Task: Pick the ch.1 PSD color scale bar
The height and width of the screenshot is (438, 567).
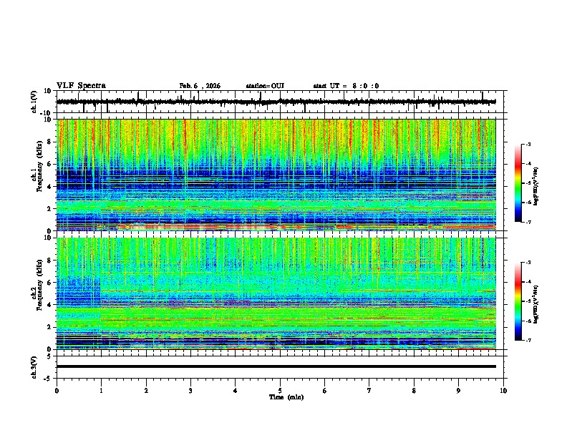Action: [x=518, y=183]
